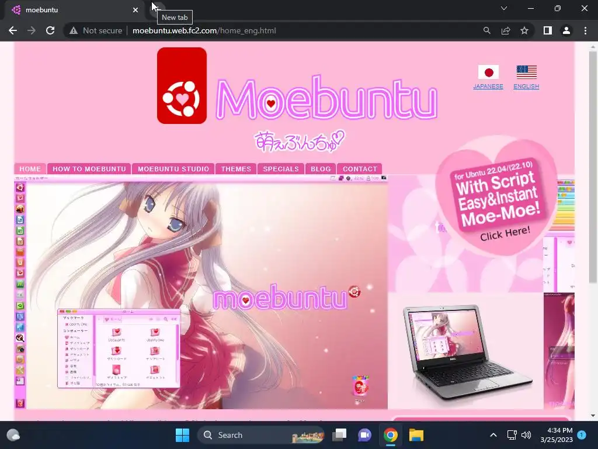
Task: Open the BLOG nav tab
Action: [x=321, y=169]
